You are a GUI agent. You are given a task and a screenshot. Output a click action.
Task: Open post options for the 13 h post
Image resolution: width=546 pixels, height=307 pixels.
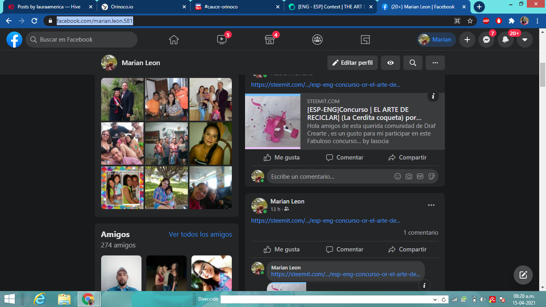(x=431, y=205)
